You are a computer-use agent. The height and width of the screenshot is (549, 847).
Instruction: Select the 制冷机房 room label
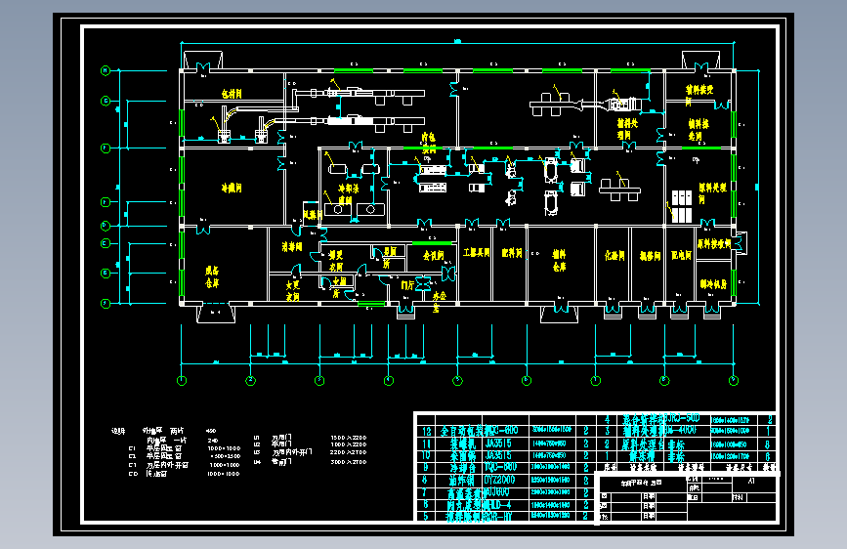pyautogui.click(x=713, y=284)
